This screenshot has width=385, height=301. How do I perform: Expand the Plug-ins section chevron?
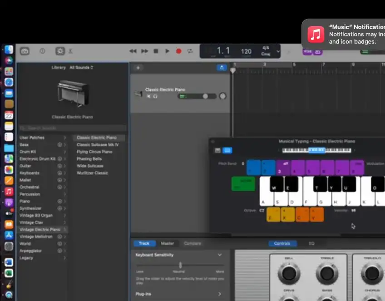click(219, 294)
